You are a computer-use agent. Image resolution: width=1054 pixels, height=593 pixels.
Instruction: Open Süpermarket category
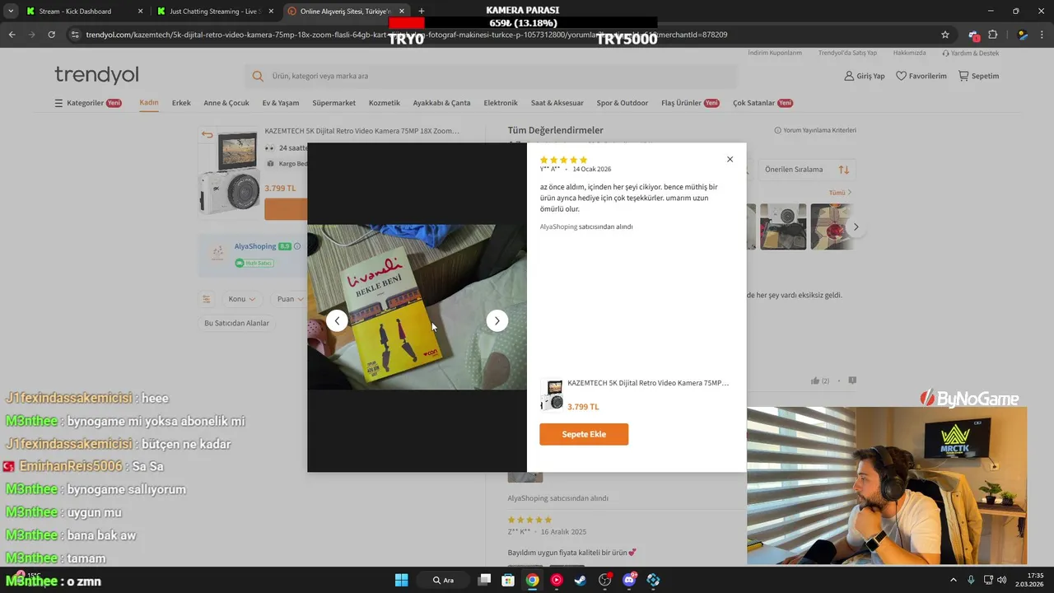[334, 103]
